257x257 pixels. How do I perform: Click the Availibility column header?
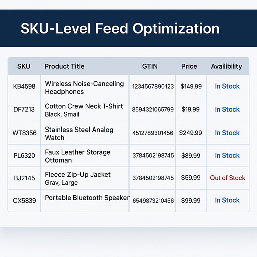point(226,66)
